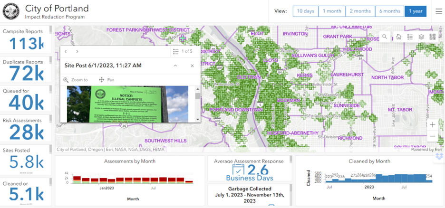Viewport: 445px width, 208px height.
Task: Select the 2 months view
Action: [x=360, y=11]
